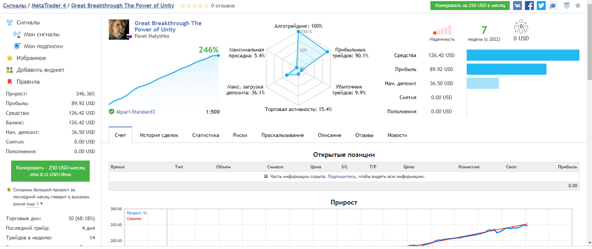Click the yellow warning icon in sidebar
The image size is (592, 249).
[x=9, y=189]
